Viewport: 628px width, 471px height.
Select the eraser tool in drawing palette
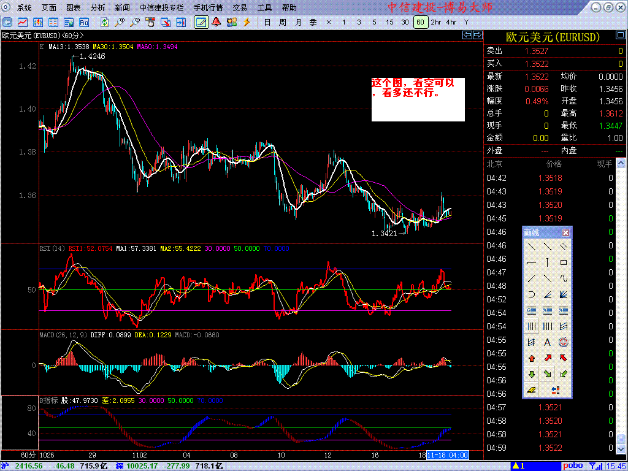pos(531,390)
